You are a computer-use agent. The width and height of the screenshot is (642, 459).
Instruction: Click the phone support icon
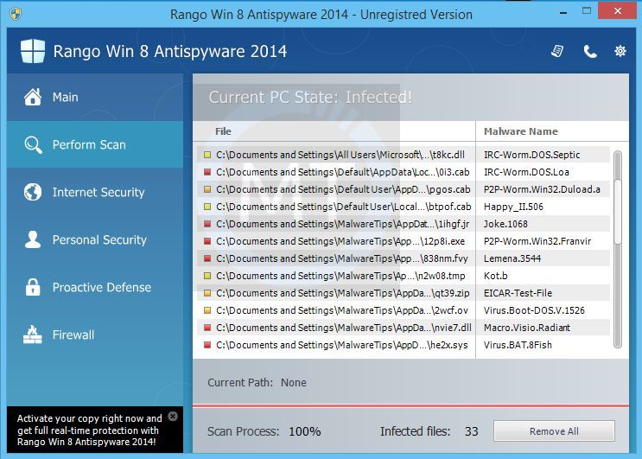tap(590, 52)
